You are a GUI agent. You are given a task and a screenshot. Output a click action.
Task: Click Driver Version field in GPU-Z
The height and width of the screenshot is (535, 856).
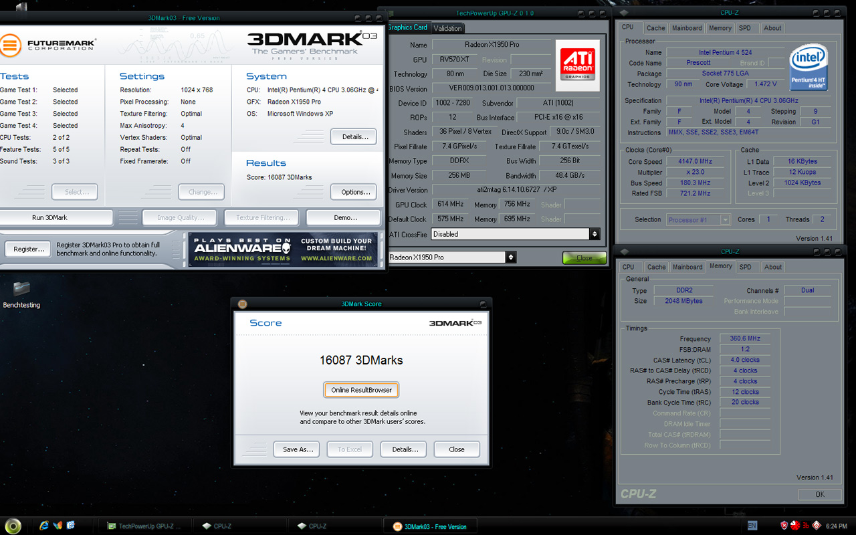pyautogui.click(x=515, y=190)
